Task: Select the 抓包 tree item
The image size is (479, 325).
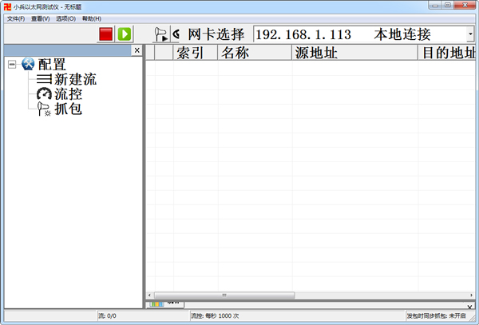Action: pos(68,109)
